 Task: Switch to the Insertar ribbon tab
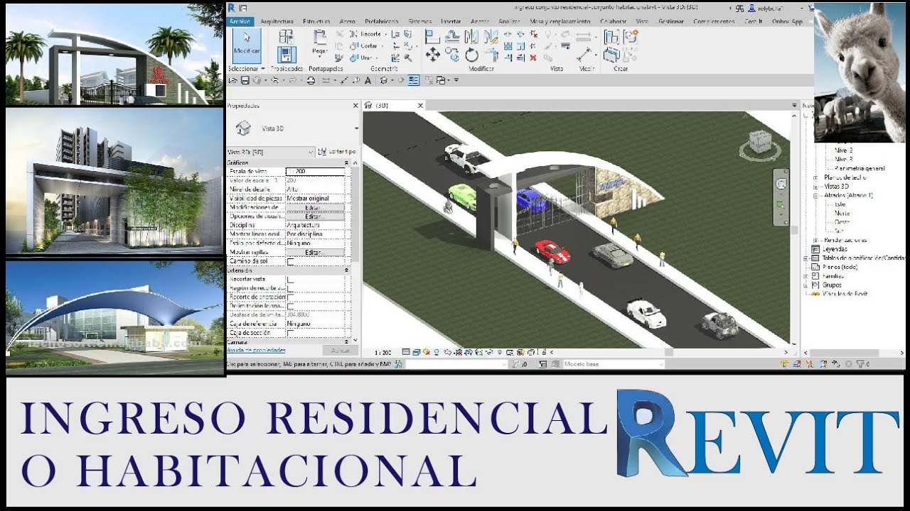click(x=451, y=21)
